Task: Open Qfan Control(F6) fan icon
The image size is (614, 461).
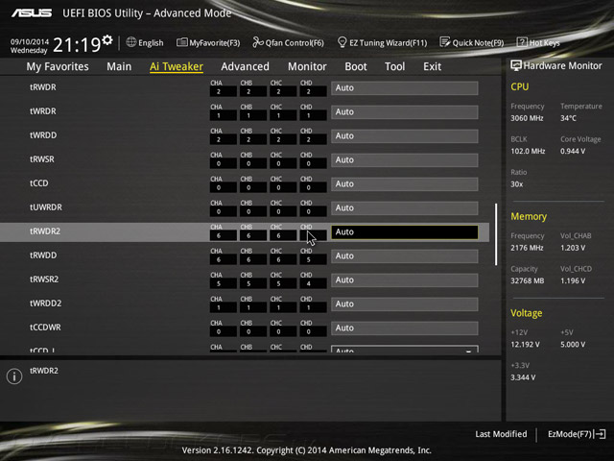Action: (258, 42)
